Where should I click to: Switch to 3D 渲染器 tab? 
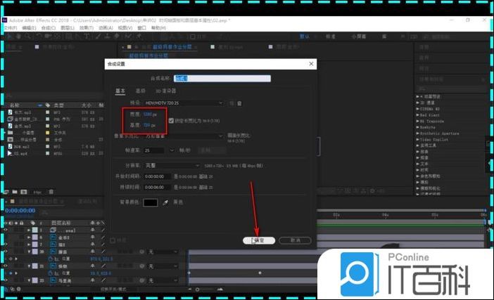(x=165, y=91)
